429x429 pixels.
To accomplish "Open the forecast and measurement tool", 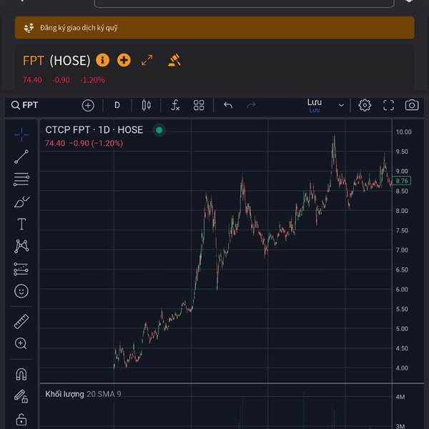I will tap(21, 269).
